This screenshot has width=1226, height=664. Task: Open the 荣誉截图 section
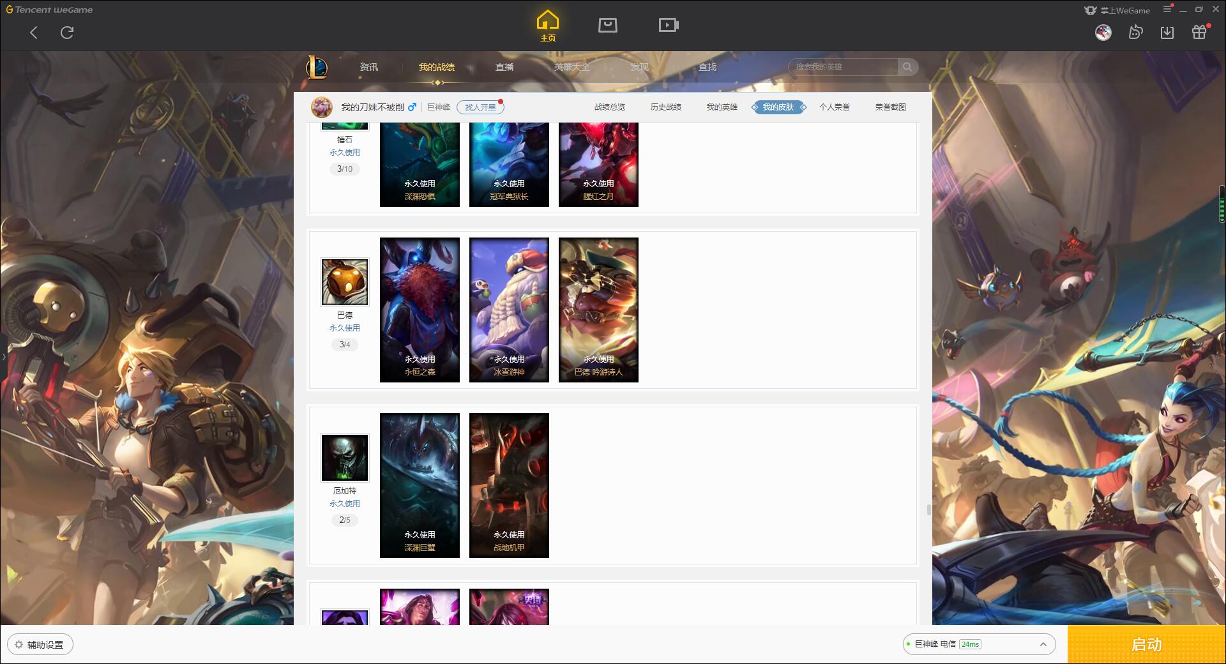coord(891,107)
